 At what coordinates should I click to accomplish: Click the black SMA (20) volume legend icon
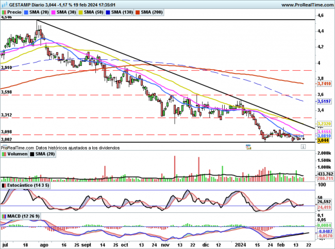pos(32,154)
